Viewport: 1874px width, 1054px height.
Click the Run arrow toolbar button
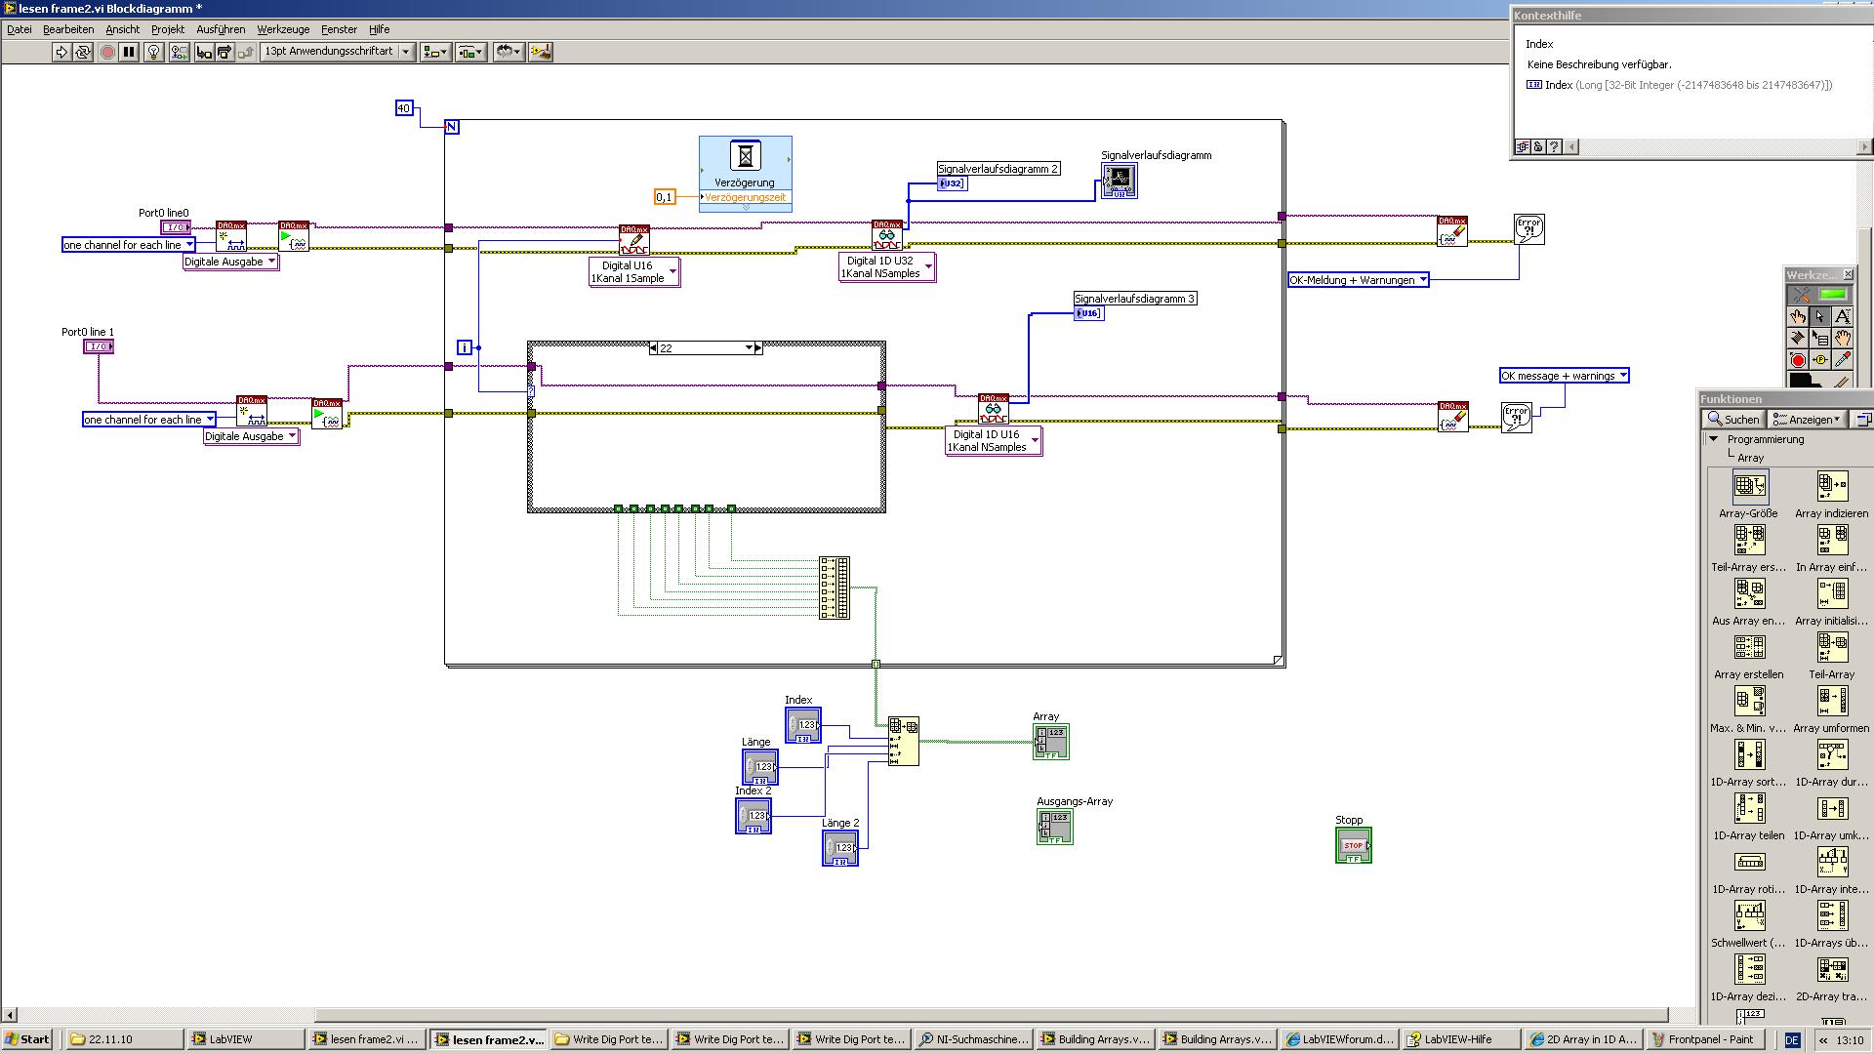(61, 52)
